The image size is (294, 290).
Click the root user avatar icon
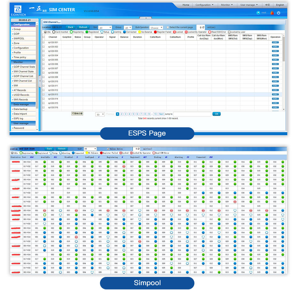(x=258, y=13)
